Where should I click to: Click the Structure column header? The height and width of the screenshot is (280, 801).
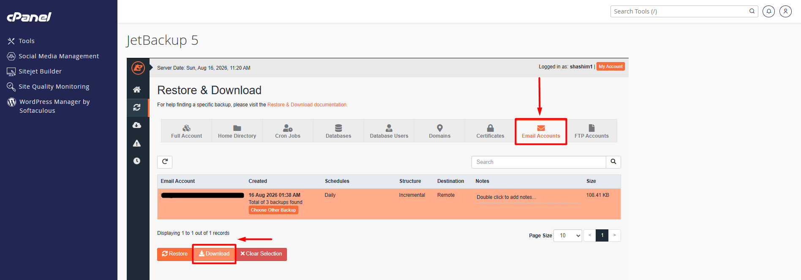(x=410, y=181)
